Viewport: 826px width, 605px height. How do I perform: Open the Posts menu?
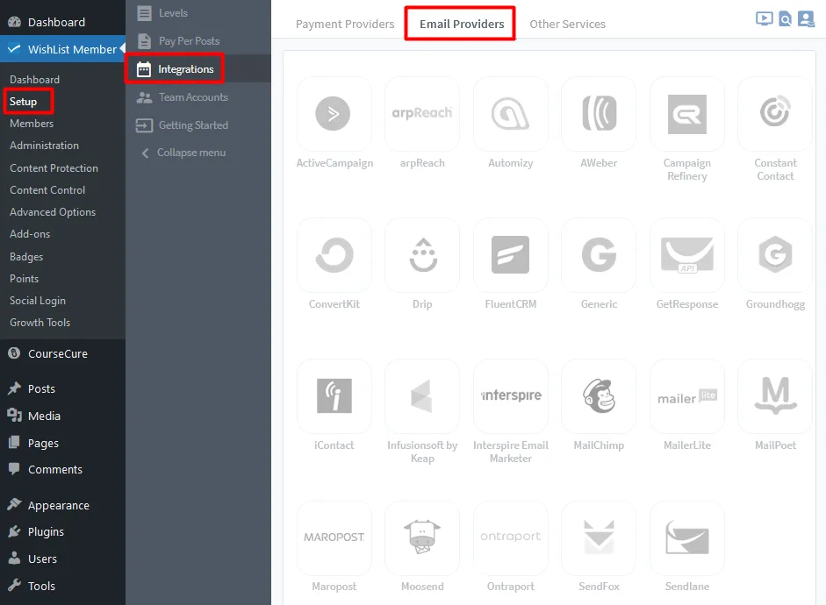click(x=62, y=388)
